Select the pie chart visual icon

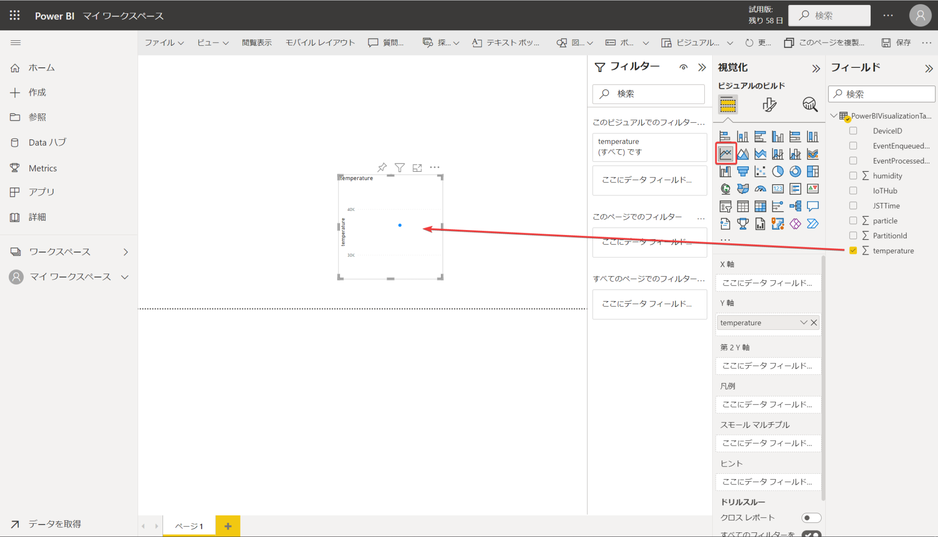coord(778,171)
